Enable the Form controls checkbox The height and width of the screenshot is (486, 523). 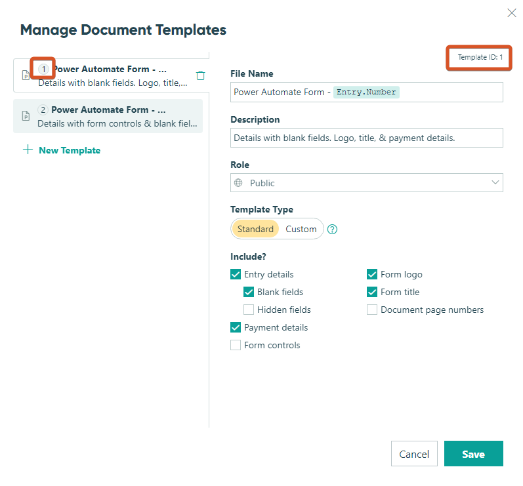point(236,345)
